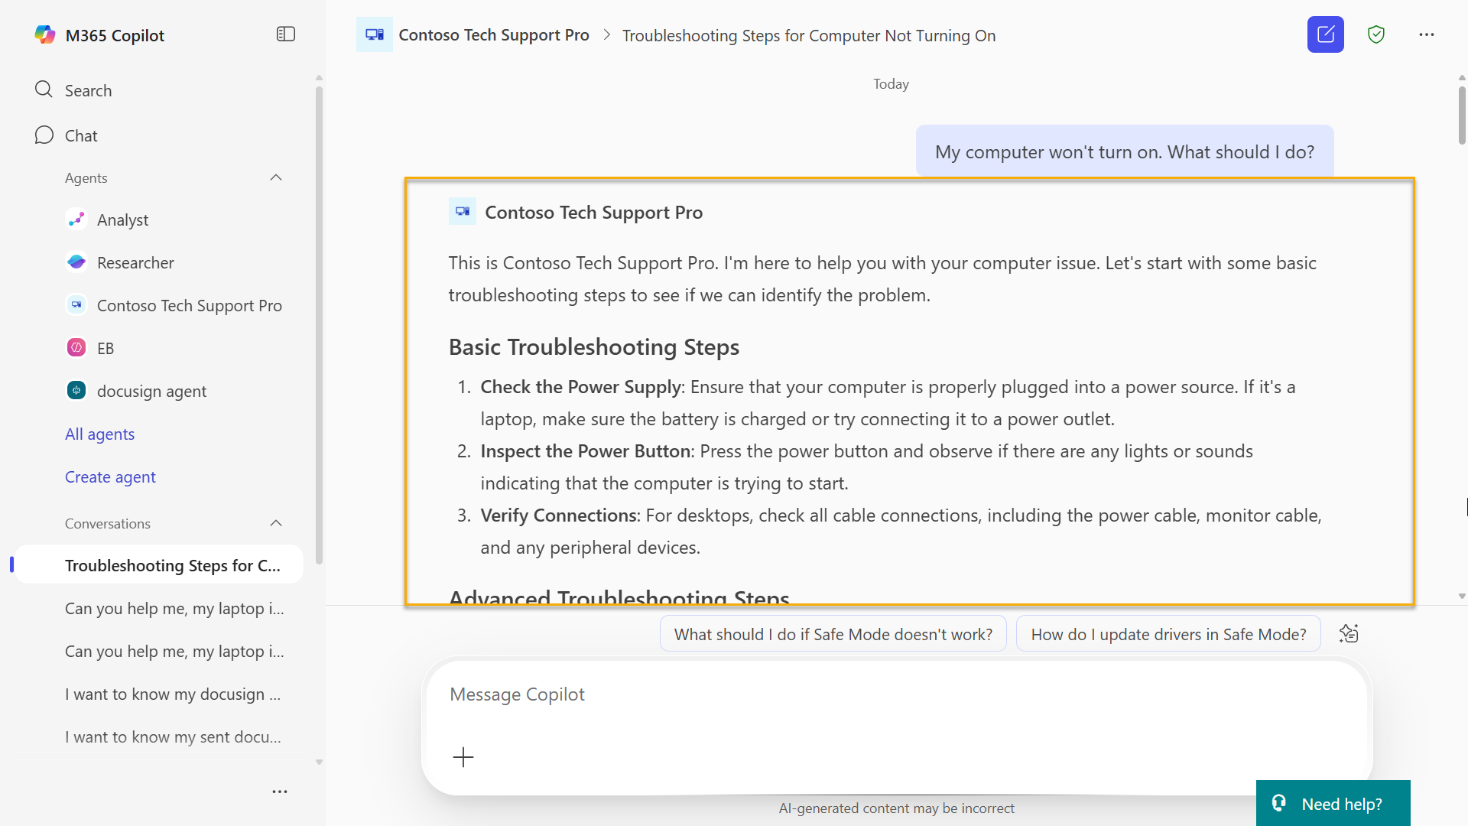Screen dimensions: 1468x826
Task: Open the top-right more options menu
Action: tap(1427, 34)
